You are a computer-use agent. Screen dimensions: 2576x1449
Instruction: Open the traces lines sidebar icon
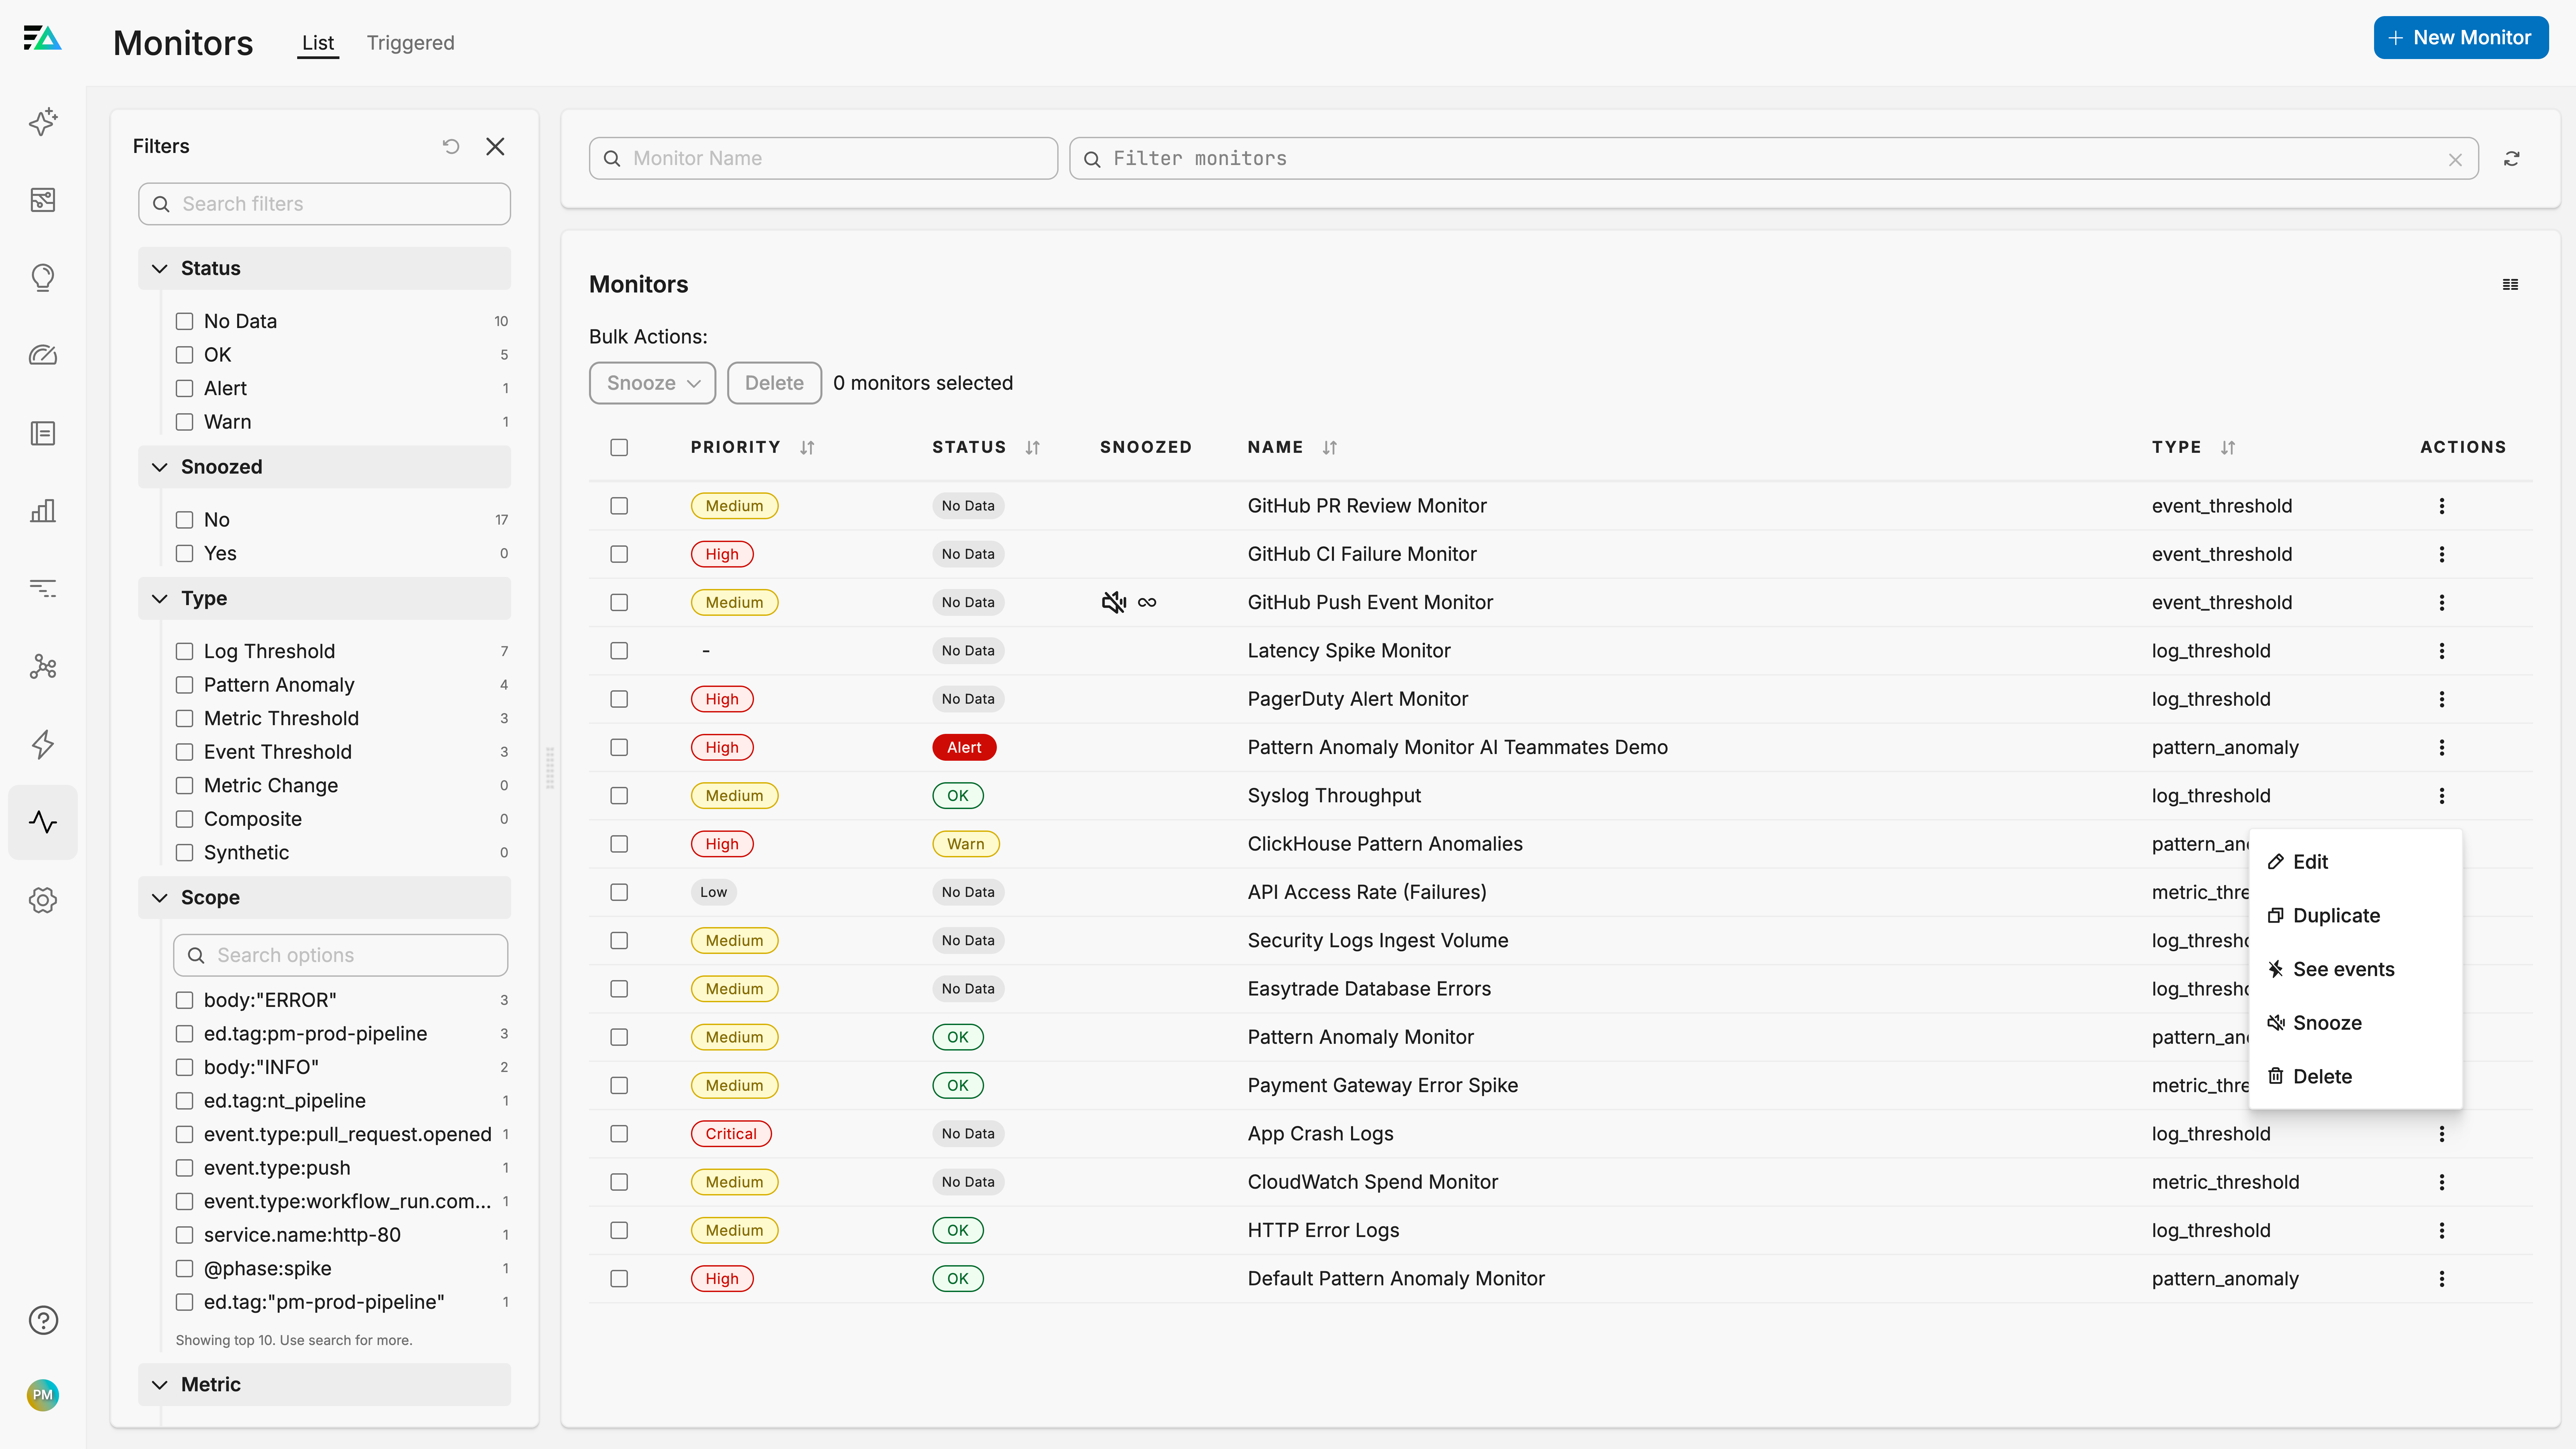(x=43, y=588)
